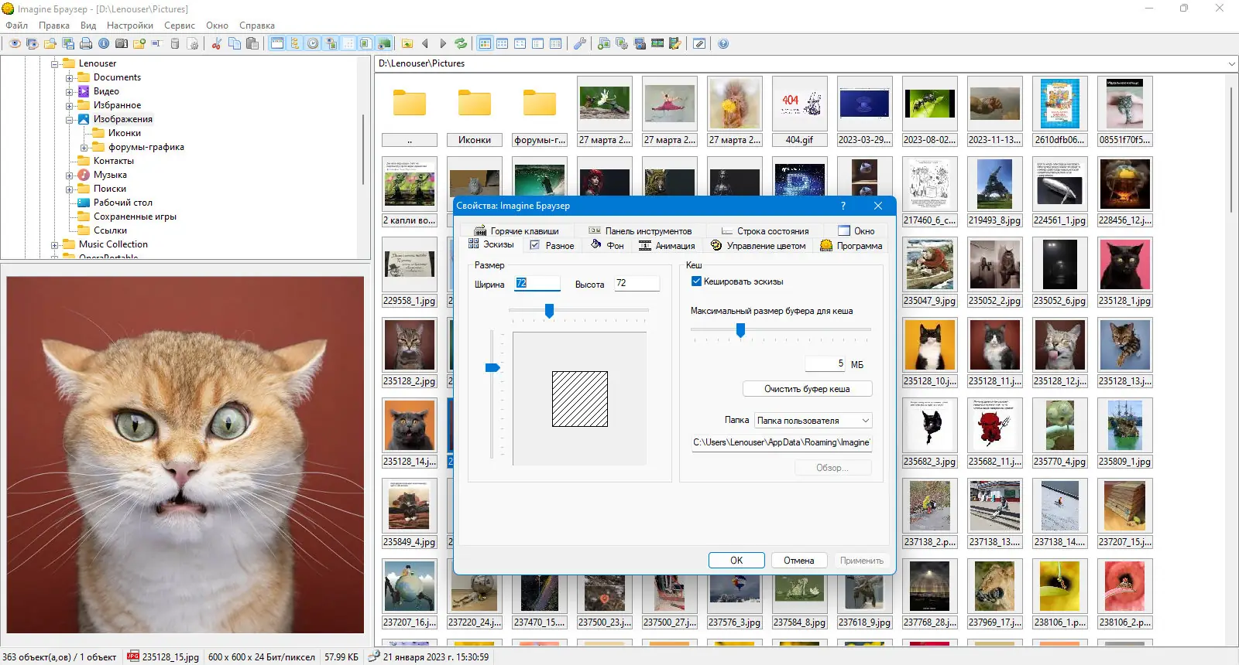The width and height of the screenshot is (1239, 665).
Task: Open the Настройки menu
Action: pyautogui.click(x=130, y=26)
